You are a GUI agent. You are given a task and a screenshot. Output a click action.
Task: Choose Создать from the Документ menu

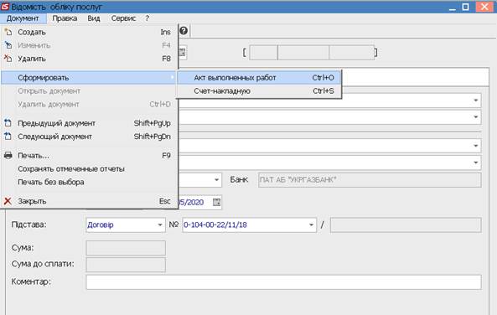(x=89, y=32)
